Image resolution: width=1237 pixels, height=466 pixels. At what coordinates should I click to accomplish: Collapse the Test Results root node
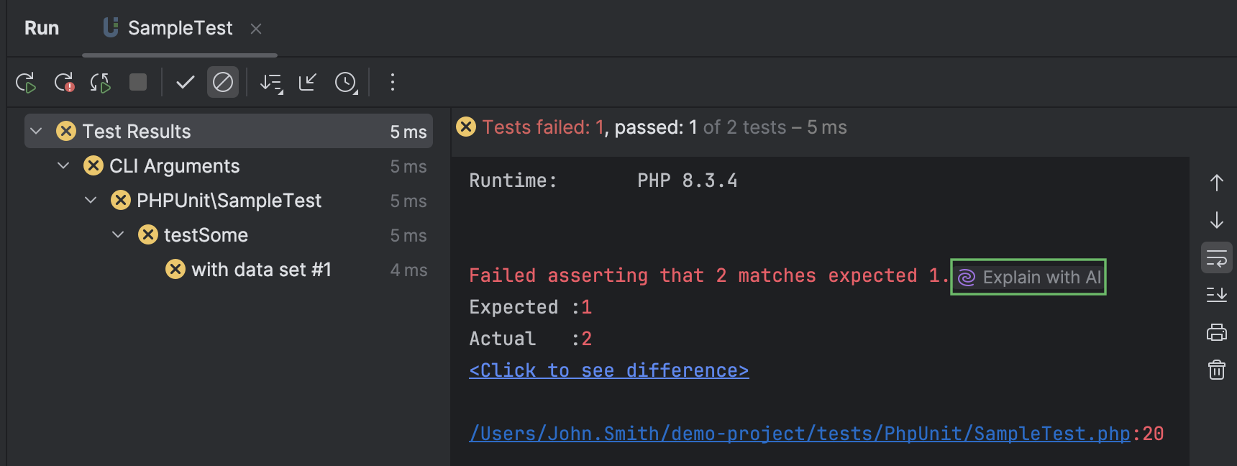coord(37,131)
